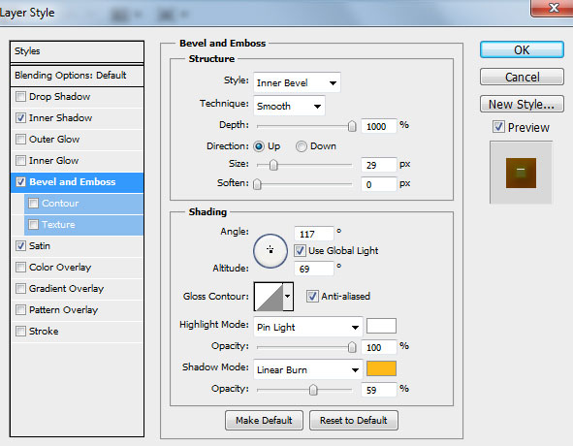Click the Gloss Contour curve thumbnail
573x446 pixels.
[x=269, y=297]
